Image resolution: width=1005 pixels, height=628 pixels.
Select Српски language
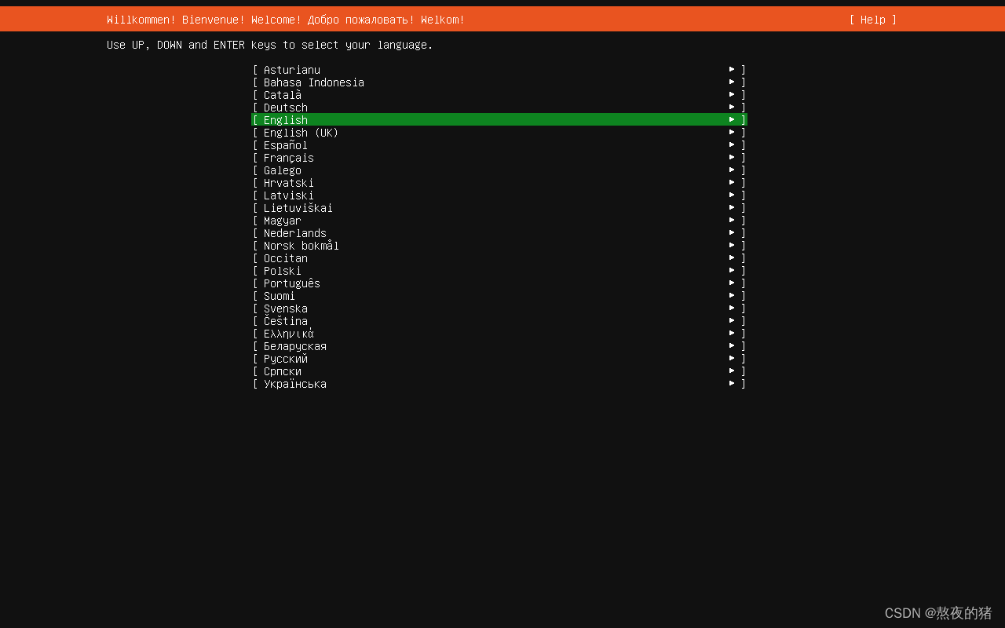pos(499,371)
